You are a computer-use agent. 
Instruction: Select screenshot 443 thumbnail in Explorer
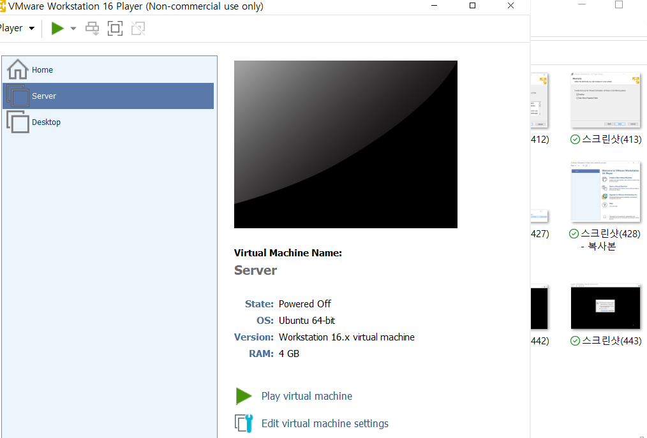[606, 307]
